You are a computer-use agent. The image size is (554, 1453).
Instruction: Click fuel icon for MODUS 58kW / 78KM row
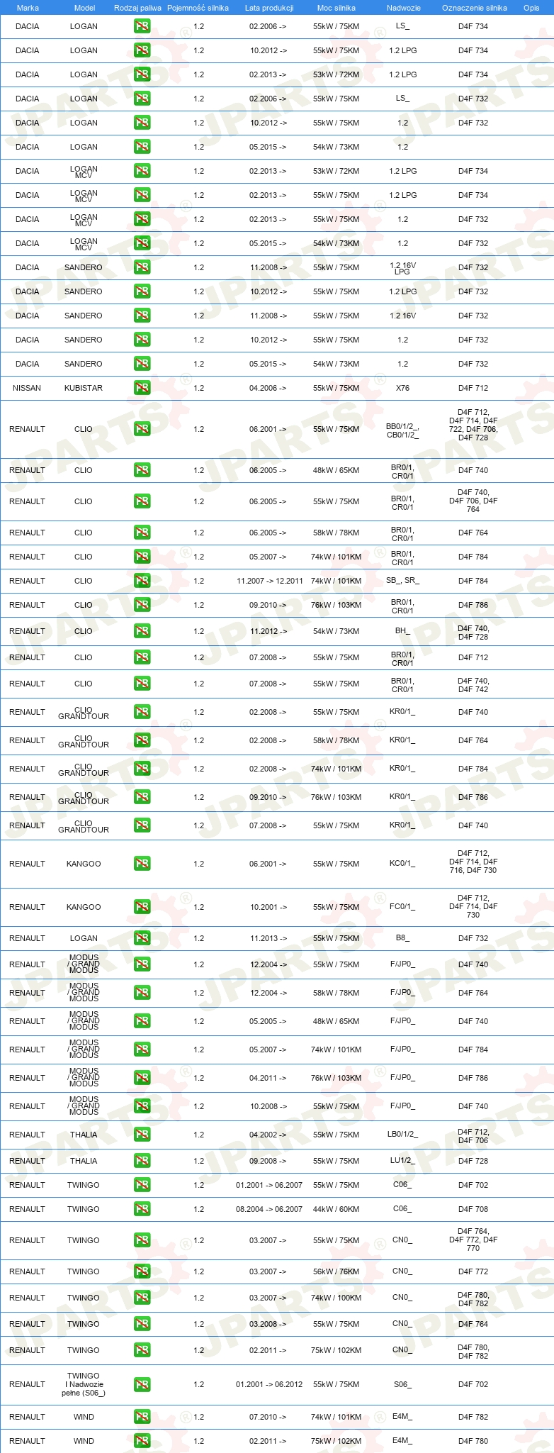tap(142, 993)
